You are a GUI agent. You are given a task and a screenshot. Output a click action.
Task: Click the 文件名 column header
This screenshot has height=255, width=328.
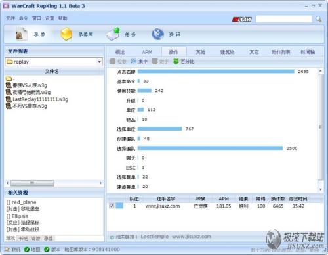point(52,71)
